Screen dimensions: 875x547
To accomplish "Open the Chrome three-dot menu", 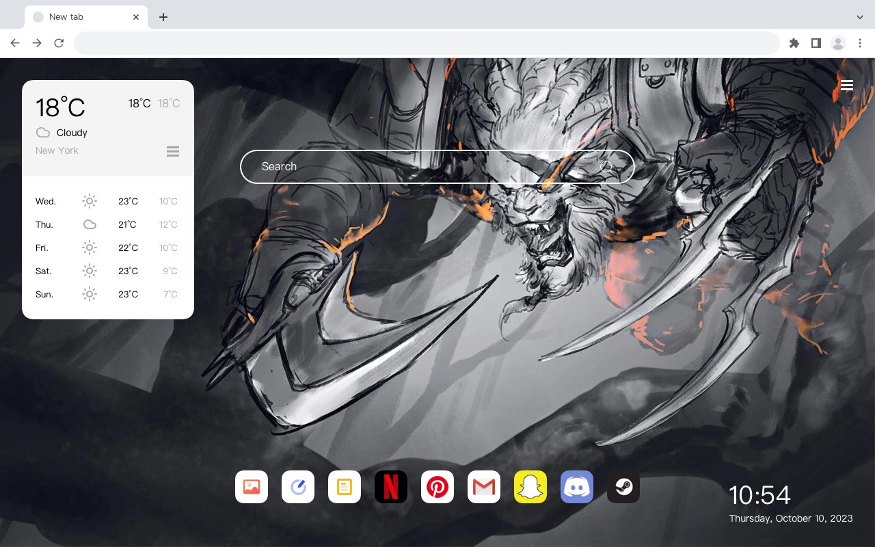I will tap(860, 43).
